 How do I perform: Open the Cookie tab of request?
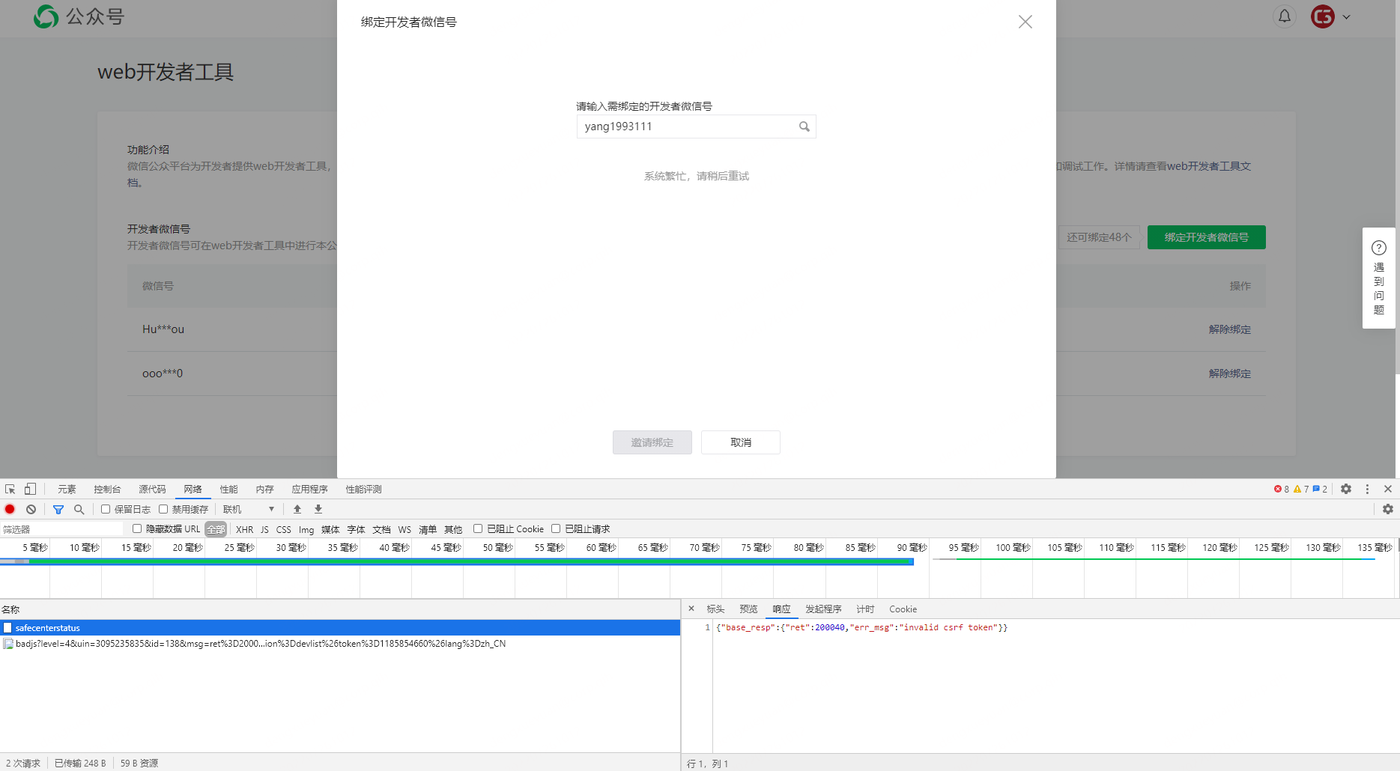[903, 609]
